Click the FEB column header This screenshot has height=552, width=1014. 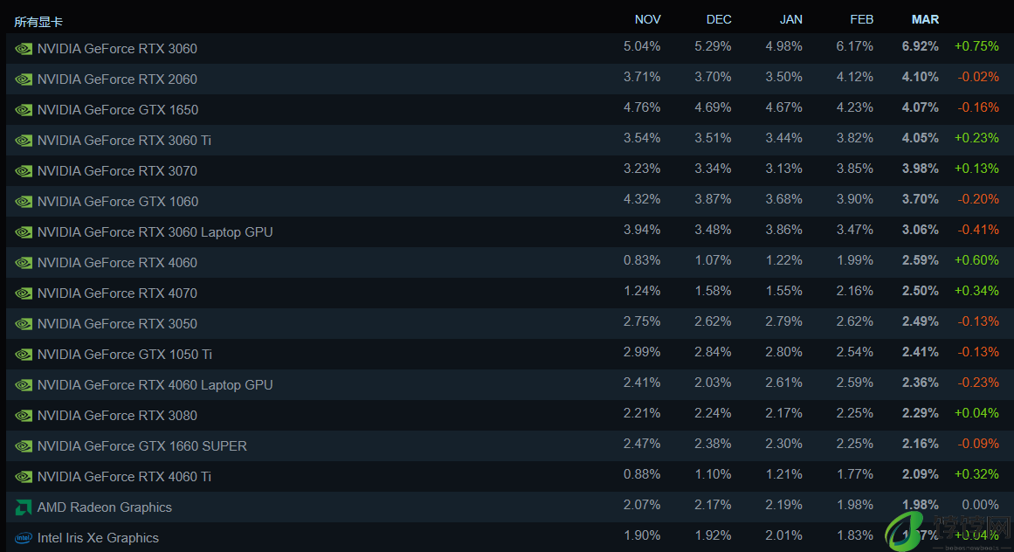click(861, 19)
